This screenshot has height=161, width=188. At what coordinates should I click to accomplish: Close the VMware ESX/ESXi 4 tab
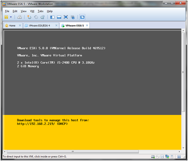click(x=56, y=25)
